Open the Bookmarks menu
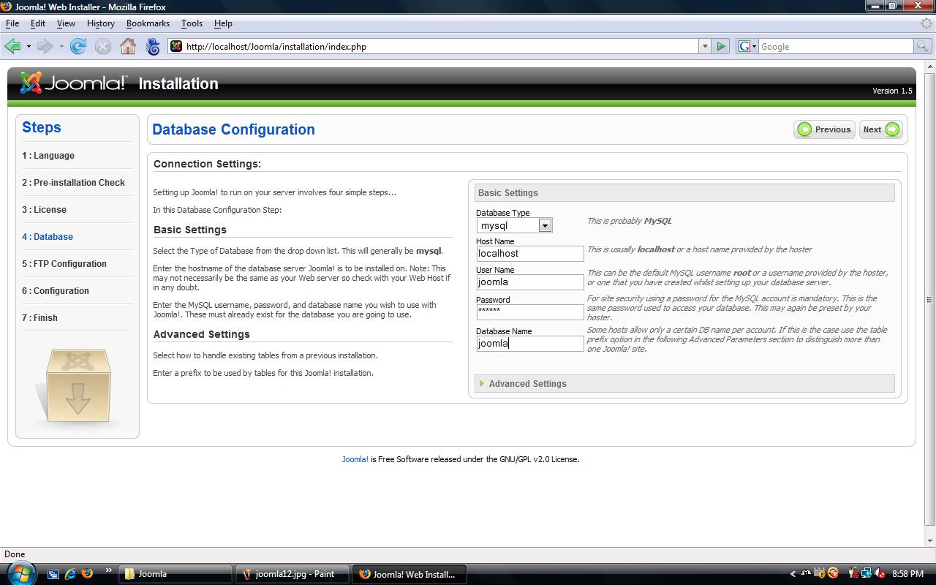936x585 pixels. coord(148,23)
